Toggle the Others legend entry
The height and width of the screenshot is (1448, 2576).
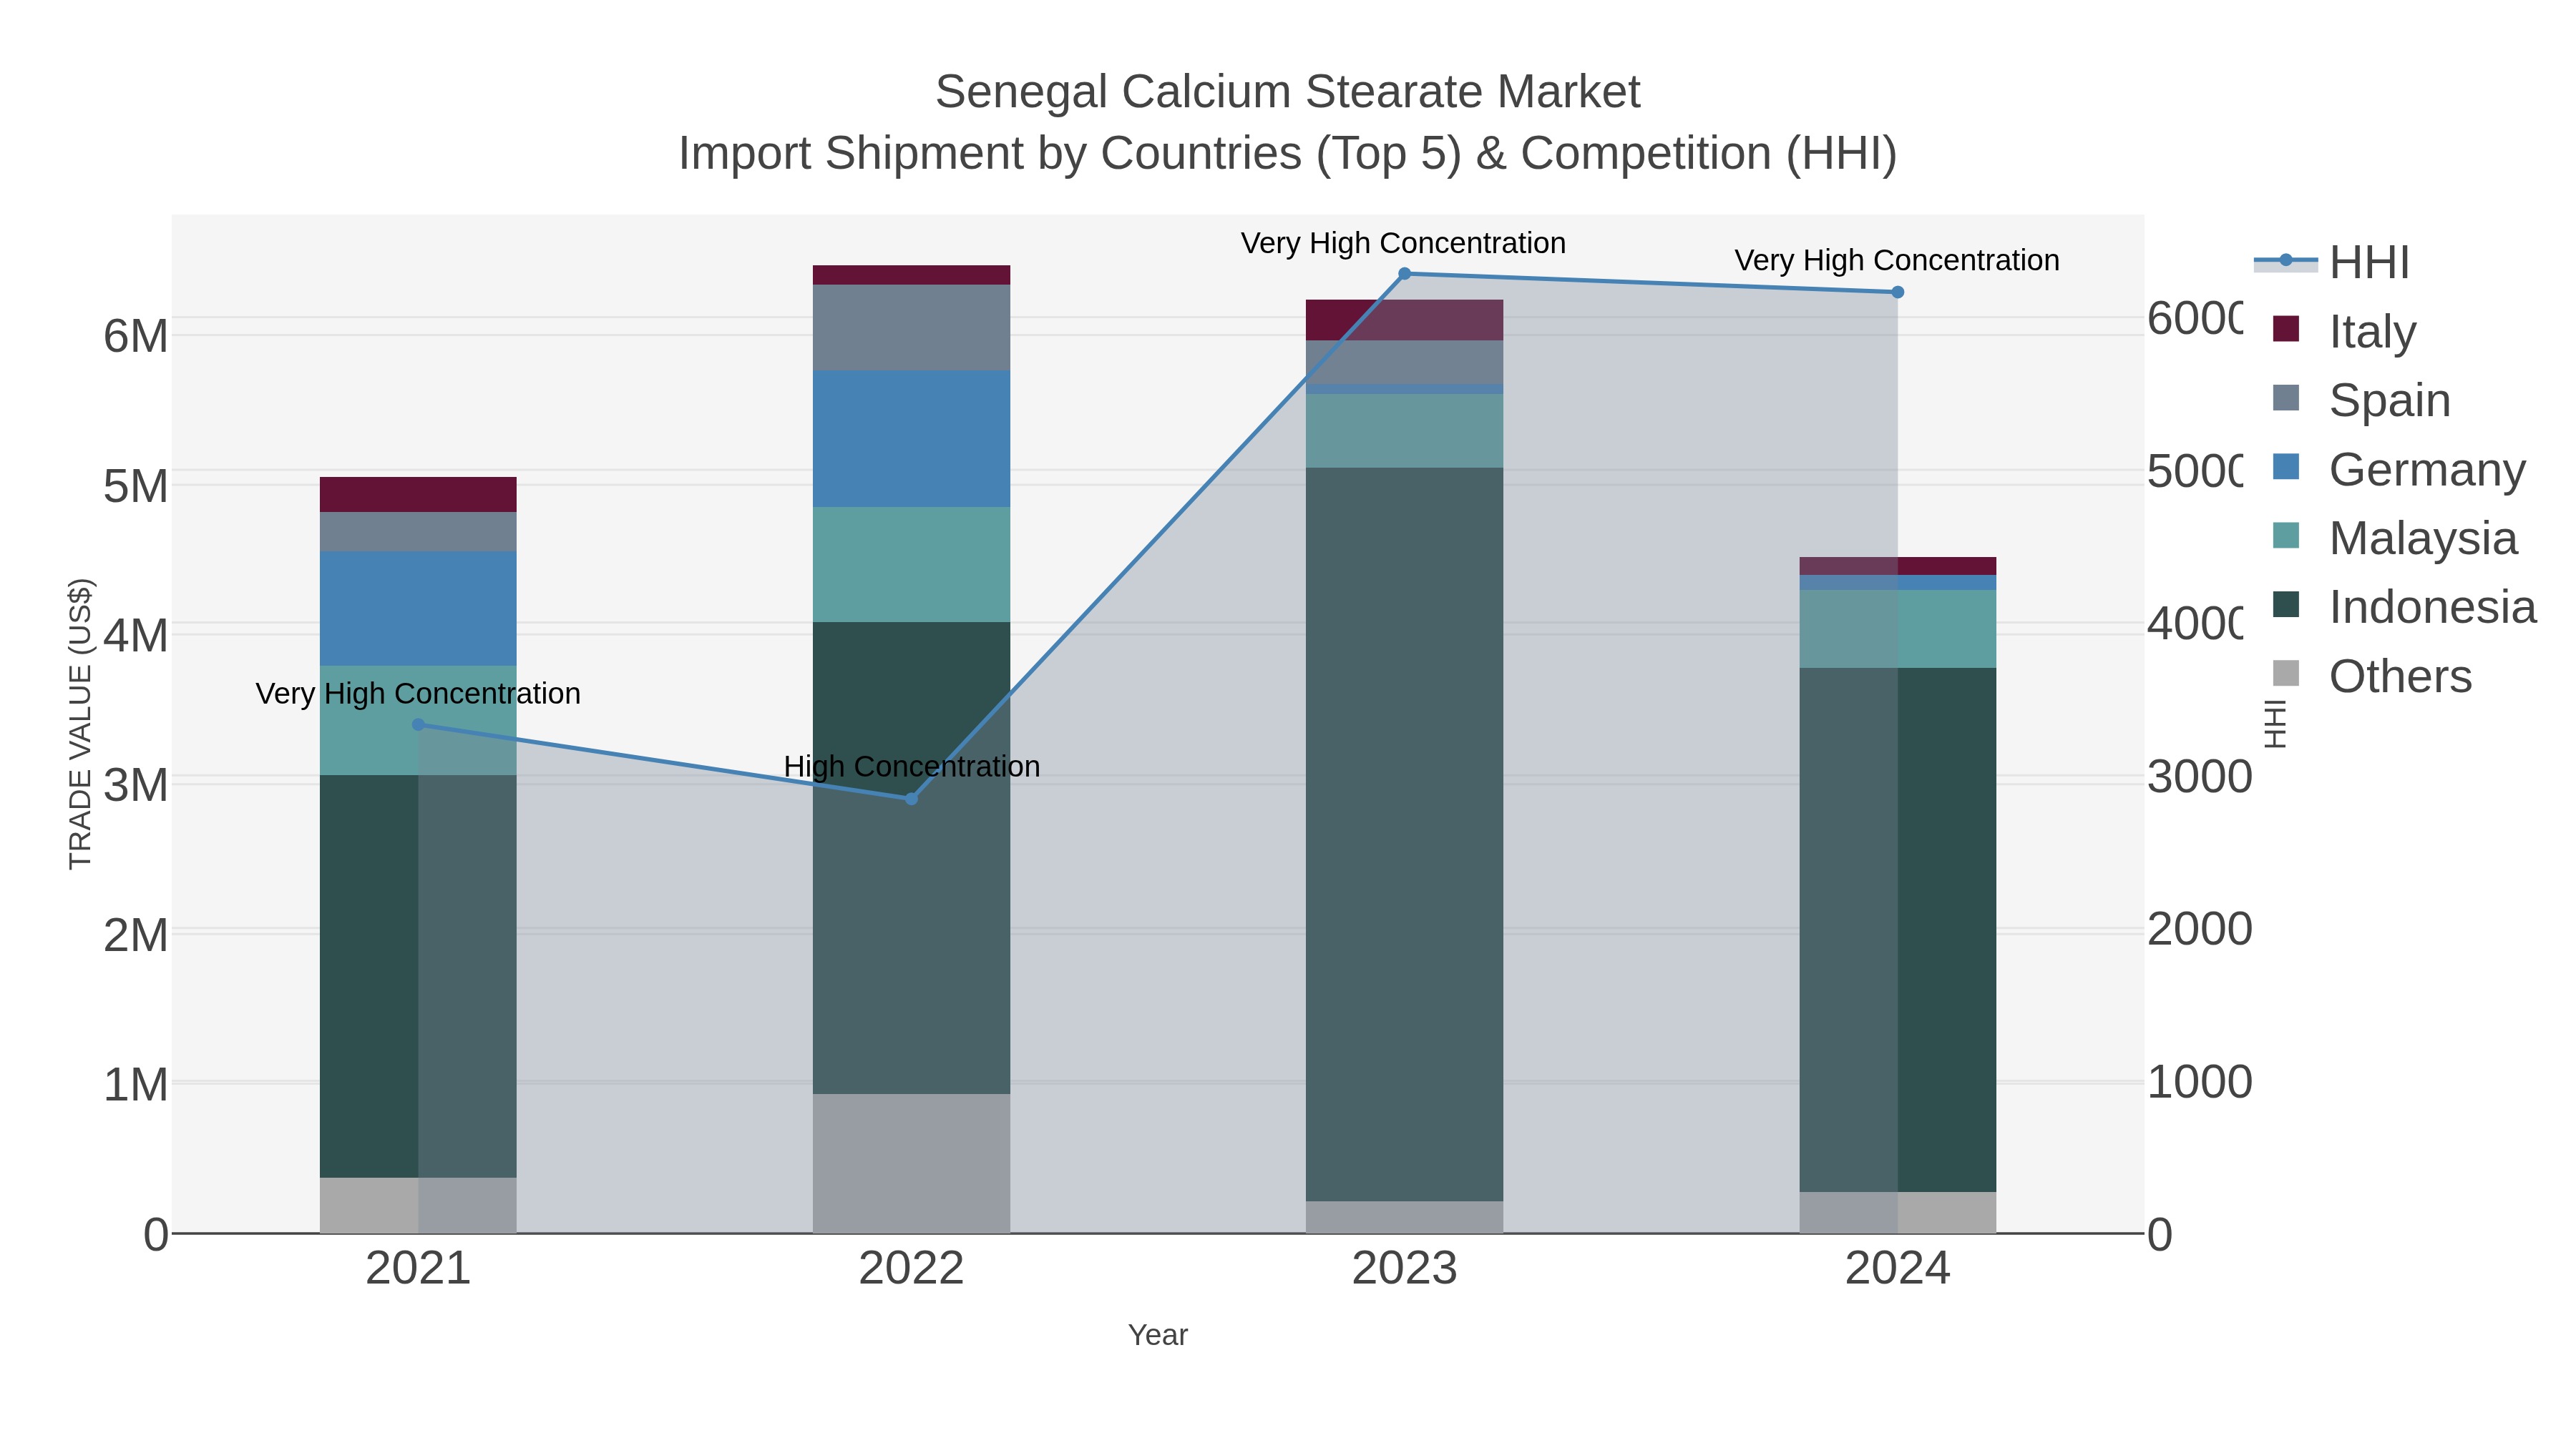point(2372,676)
